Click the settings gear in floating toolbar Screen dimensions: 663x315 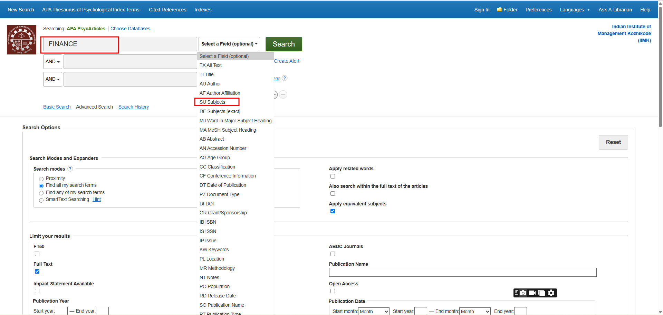[551, 293]
